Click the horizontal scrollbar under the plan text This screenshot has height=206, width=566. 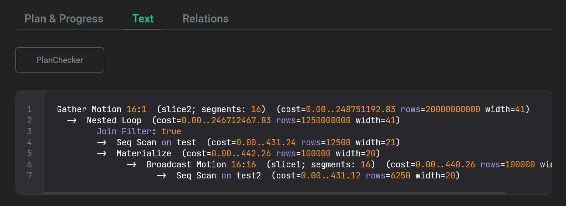(274, 192)
